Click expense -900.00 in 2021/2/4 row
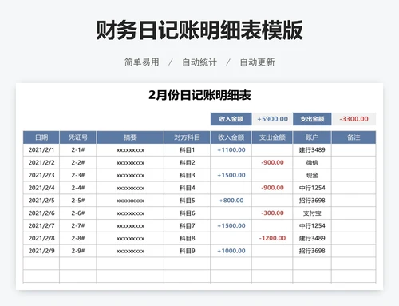399x306 pixels. tap(272, 188)
